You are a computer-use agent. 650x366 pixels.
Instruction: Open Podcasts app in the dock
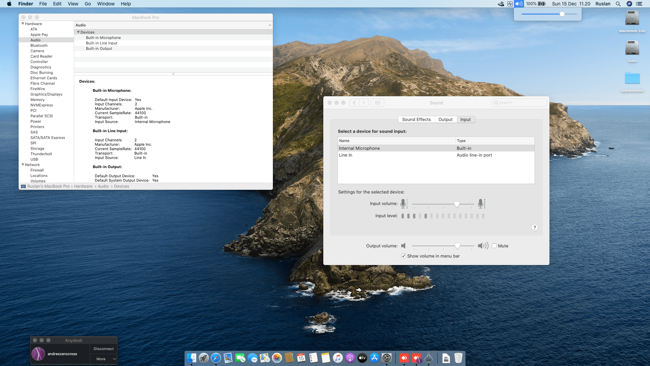click(350, 358)
